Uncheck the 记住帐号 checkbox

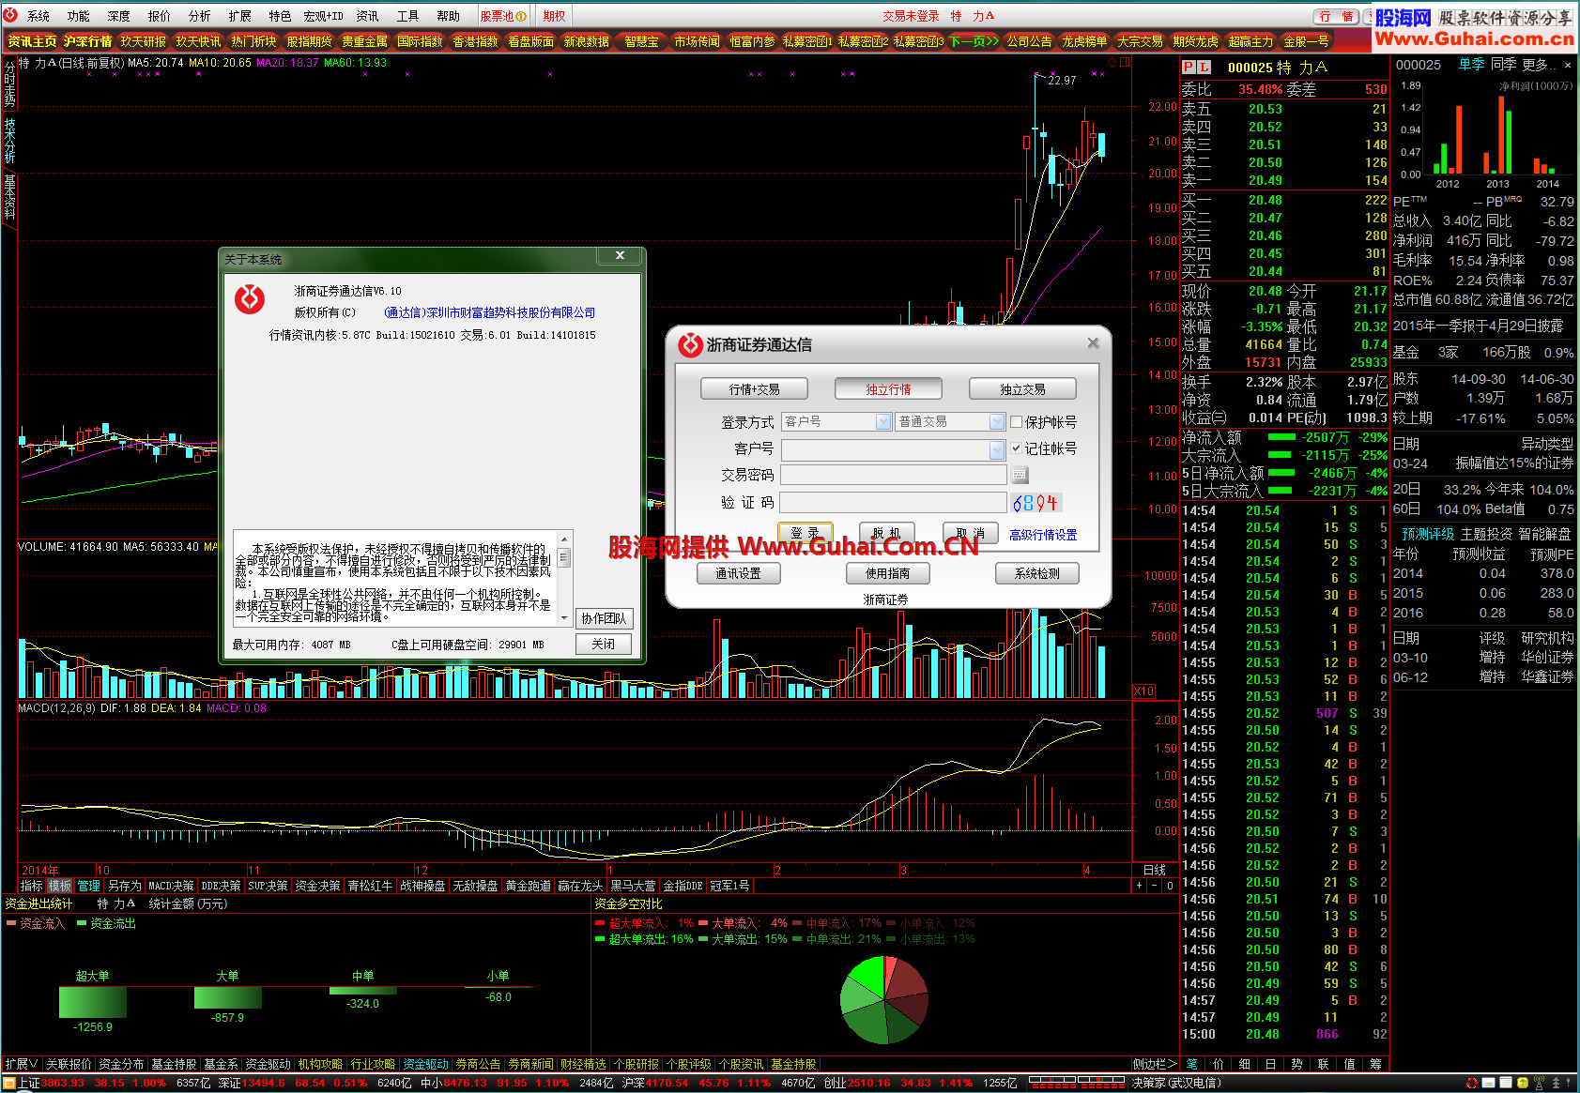[x=1016, y=448]
